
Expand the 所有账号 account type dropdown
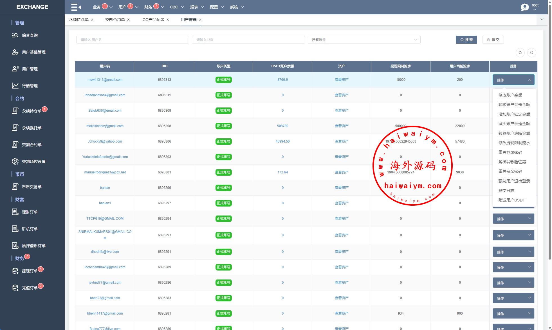point(364,40)
